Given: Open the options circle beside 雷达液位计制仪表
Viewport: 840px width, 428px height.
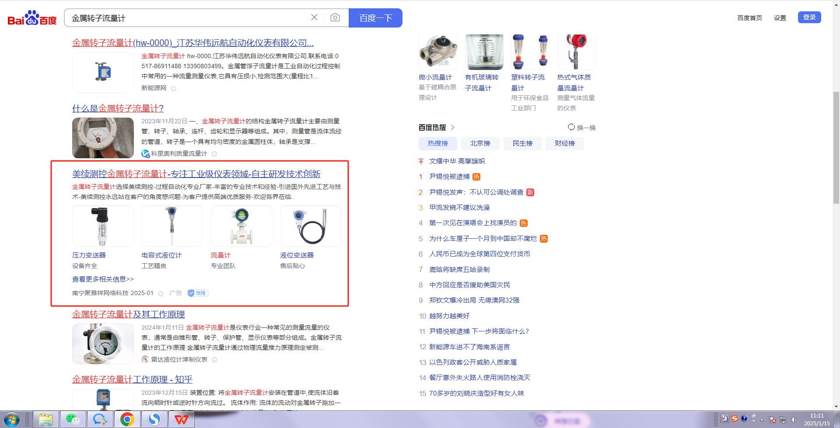Looking at the screenshot, I should 214,360.
